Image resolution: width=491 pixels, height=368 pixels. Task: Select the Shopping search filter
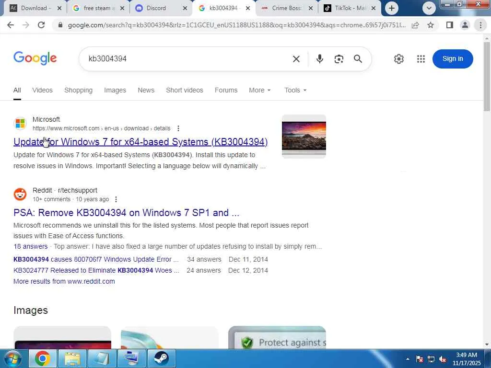point(78,90)
